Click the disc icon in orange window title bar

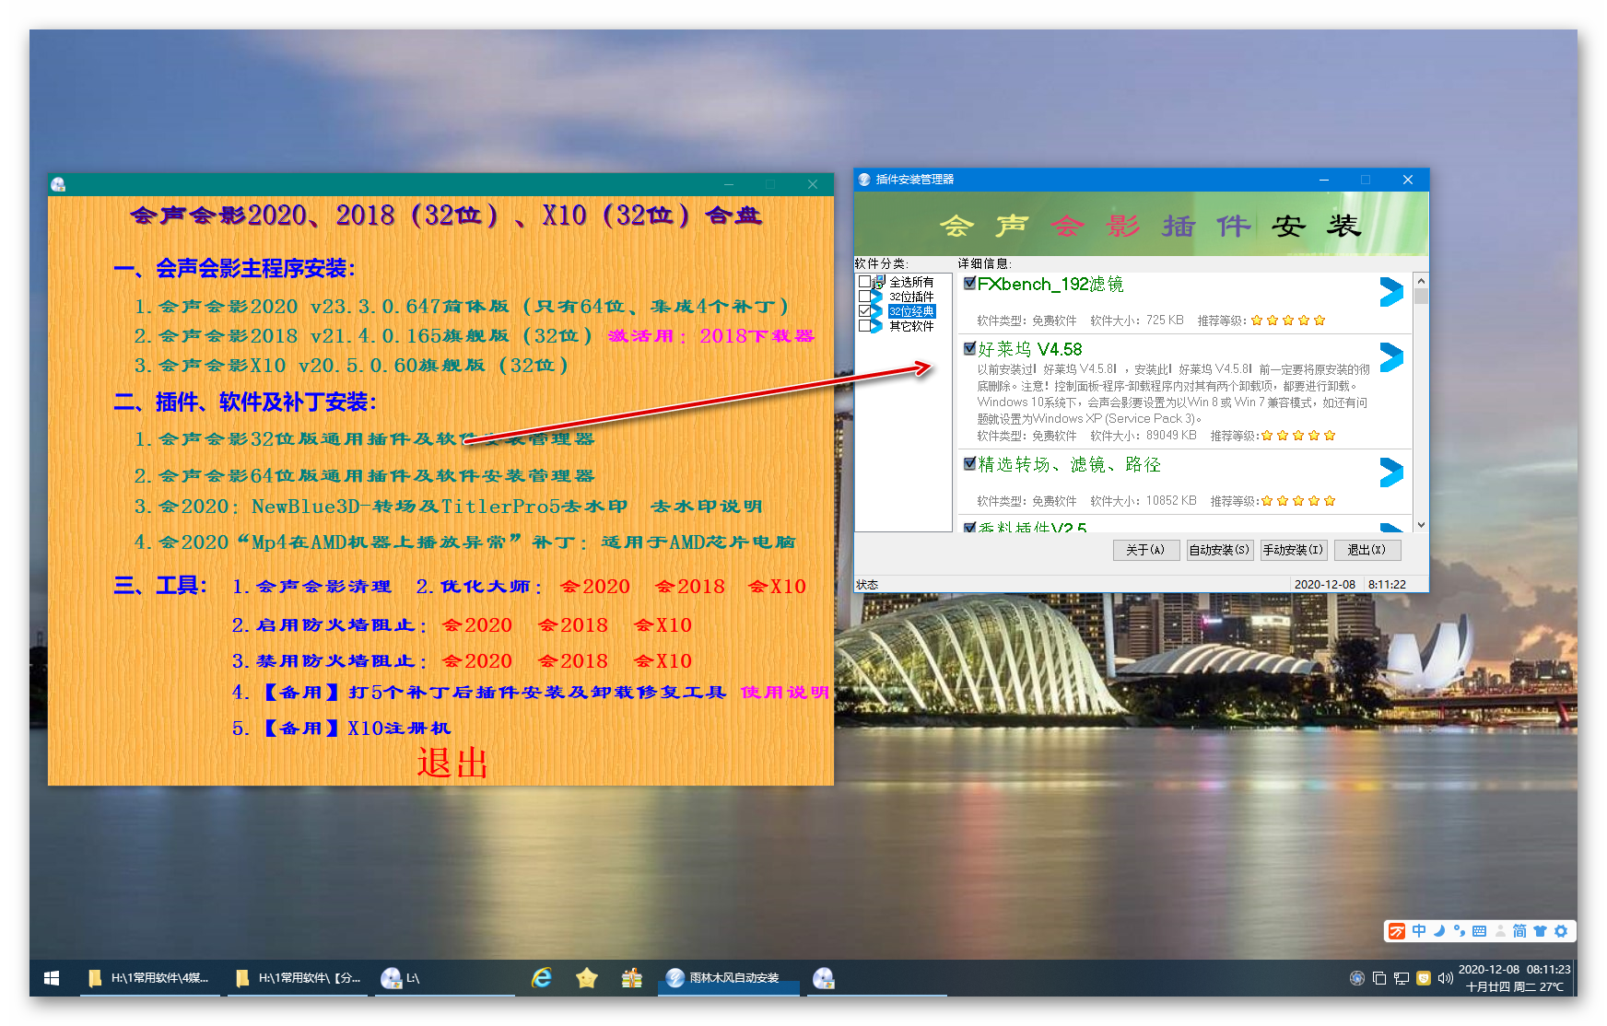[x=58, y=184]
